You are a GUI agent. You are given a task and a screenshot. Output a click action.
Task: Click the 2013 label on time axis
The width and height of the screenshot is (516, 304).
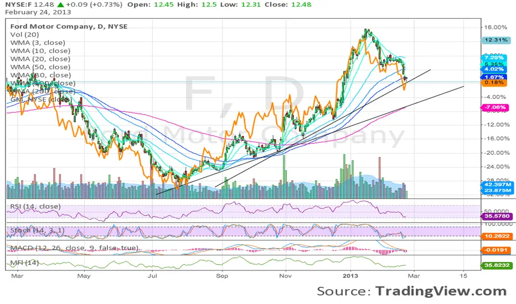click(351, 276)
